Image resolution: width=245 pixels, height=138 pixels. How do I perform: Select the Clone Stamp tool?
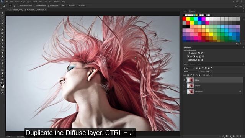(x=2, y=40)
